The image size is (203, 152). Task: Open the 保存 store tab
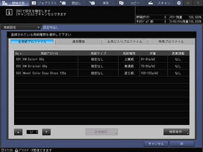[102, 3]
